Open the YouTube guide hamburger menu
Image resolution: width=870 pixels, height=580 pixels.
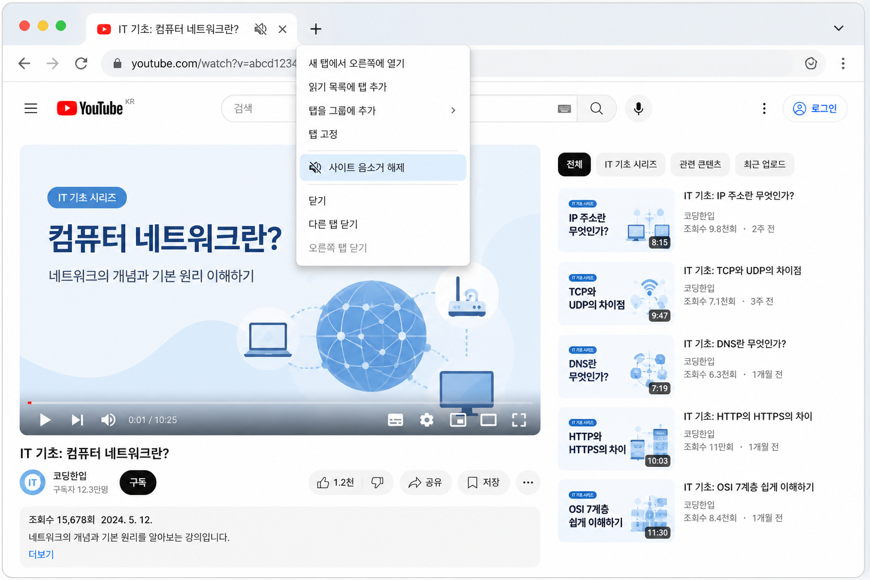click(31, 108)
